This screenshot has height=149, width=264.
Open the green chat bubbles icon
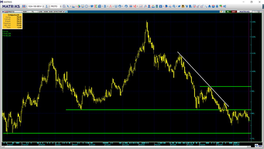[221, 6]
